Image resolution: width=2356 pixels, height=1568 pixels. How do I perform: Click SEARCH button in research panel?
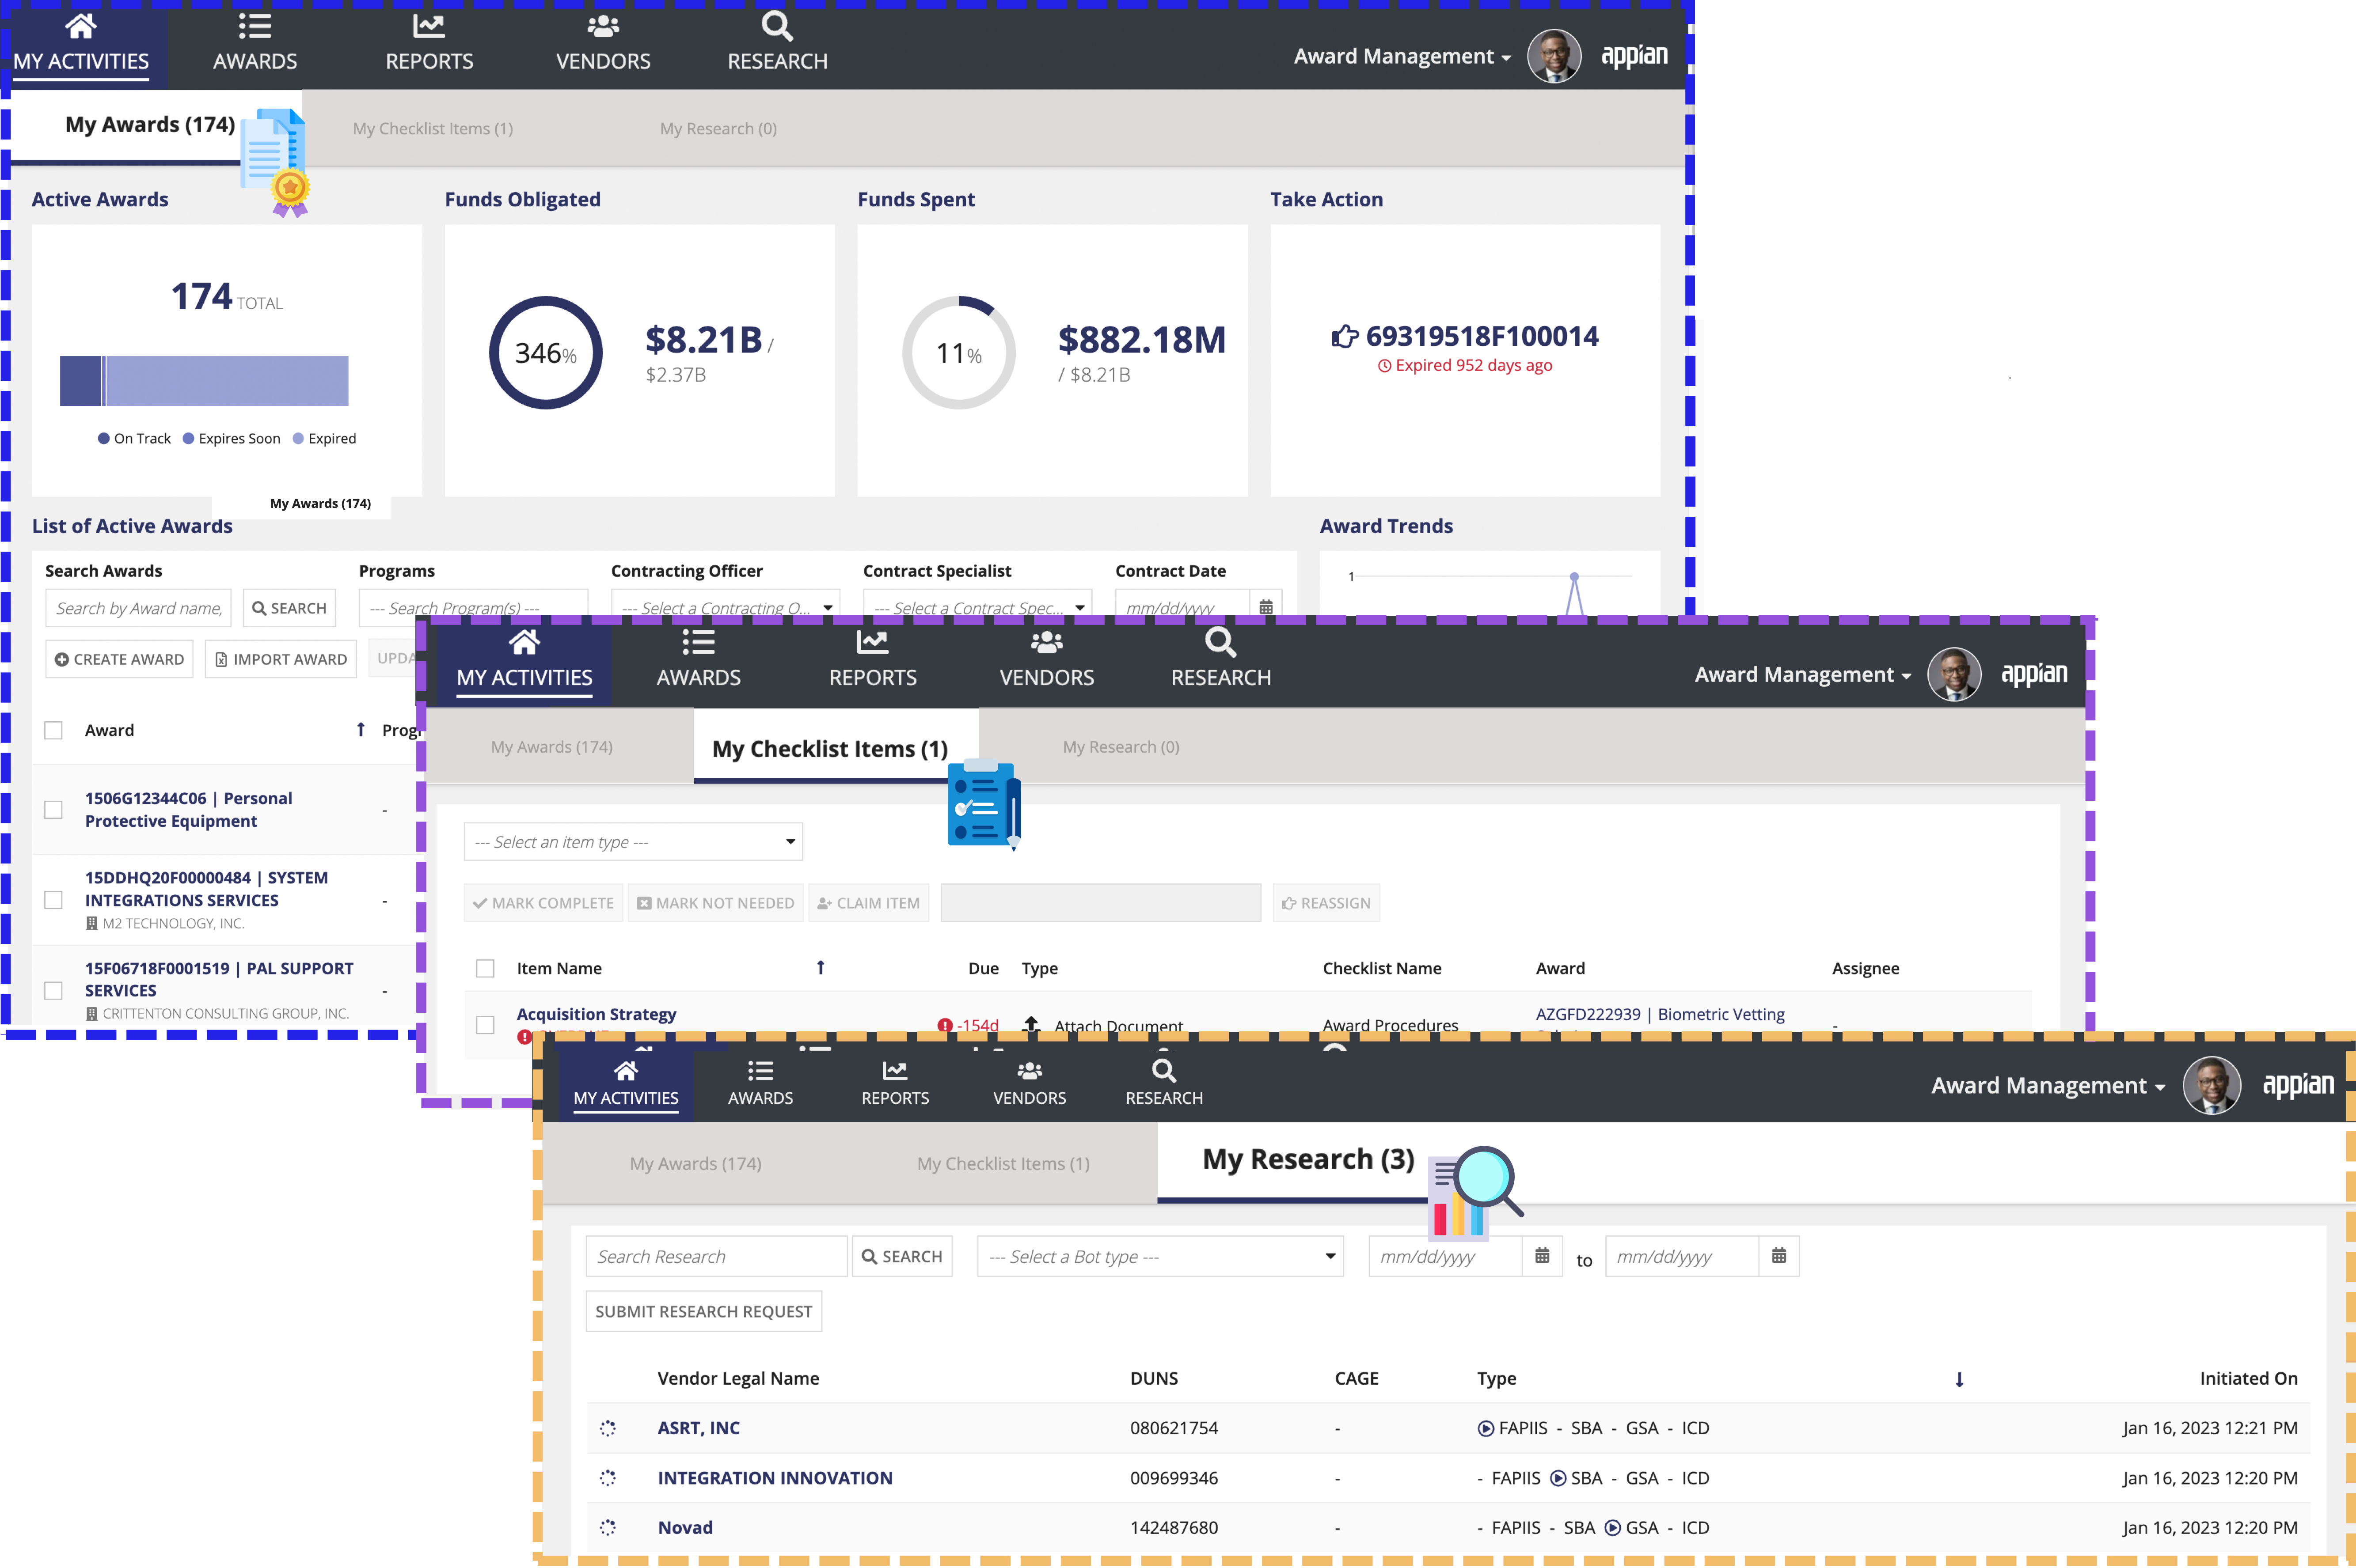[901, 1256]
